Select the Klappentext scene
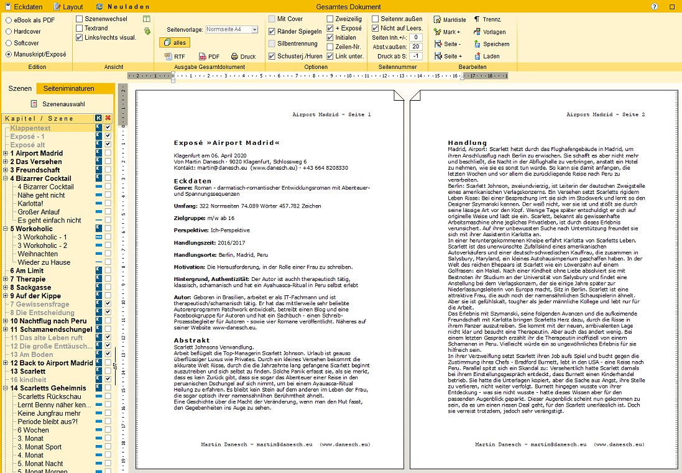 [30, 128]
